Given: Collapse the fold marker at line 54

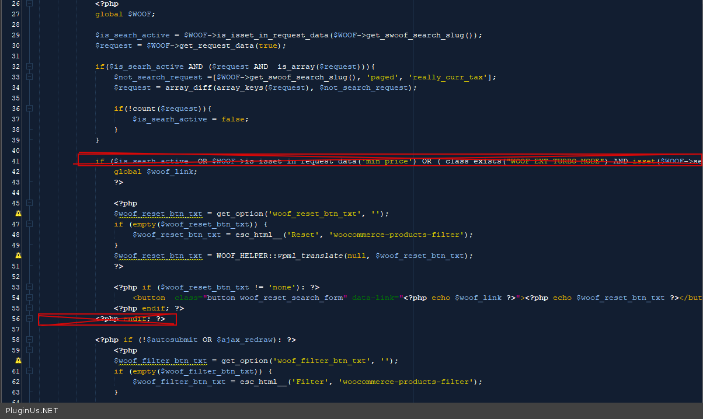Looking at the screenshot, I should (30, 298).
